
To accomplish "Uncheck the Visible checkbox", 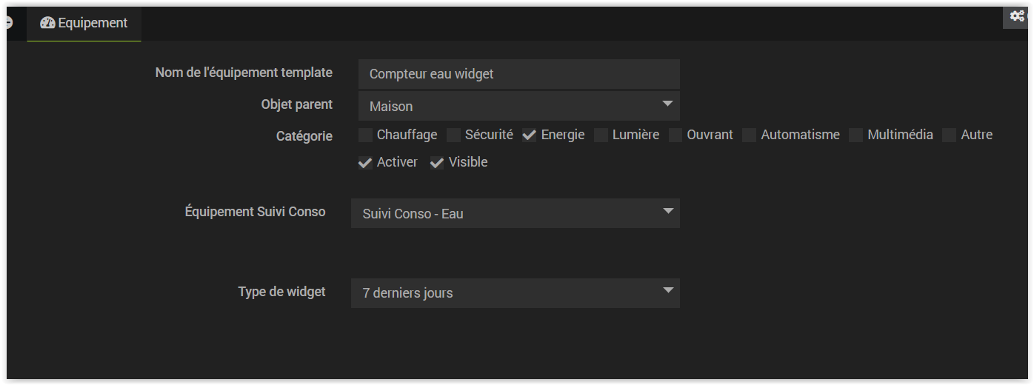I will coord(437,163).
